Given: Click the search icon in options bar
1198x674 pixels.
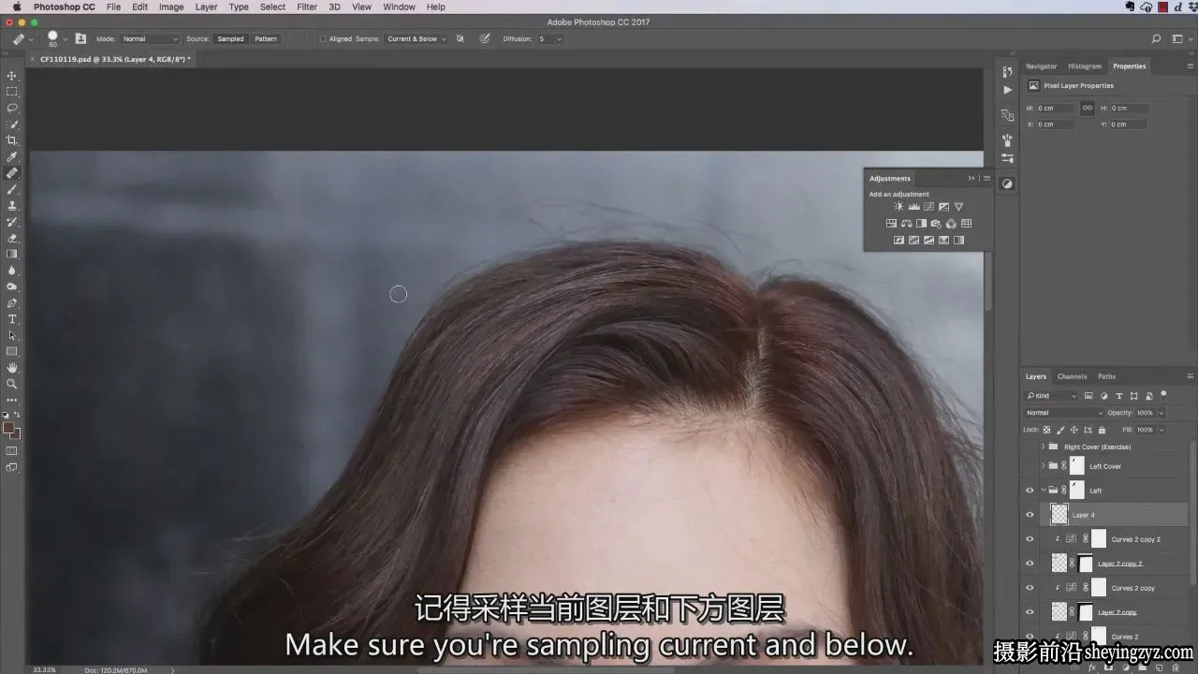Looking at the screenshot, I should point(1156,39).
